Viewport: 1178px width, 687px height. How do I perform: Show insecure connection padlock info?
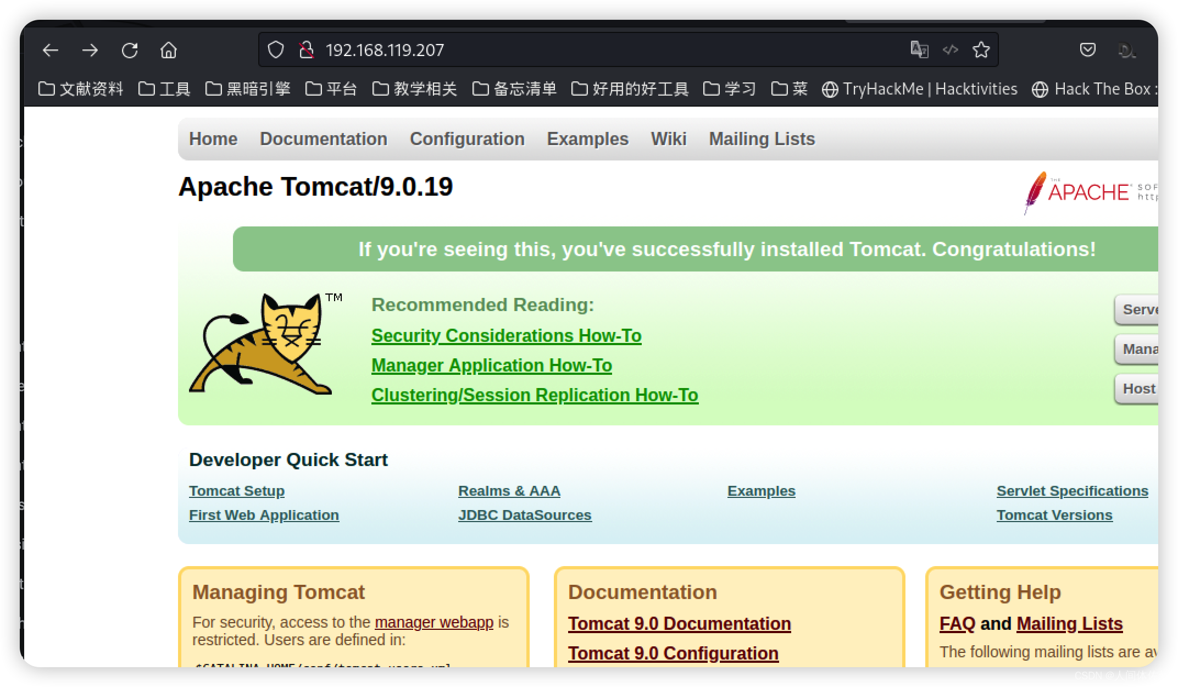306,50
